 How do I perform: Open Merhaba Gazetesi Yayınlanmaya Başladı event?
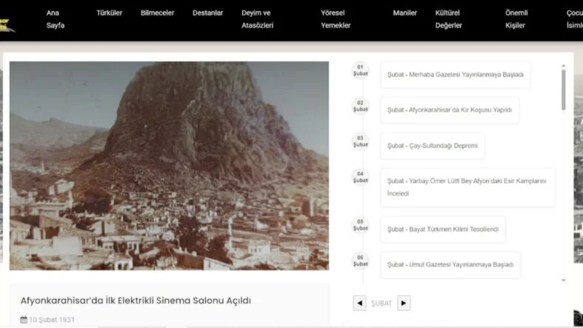(456, 75)
